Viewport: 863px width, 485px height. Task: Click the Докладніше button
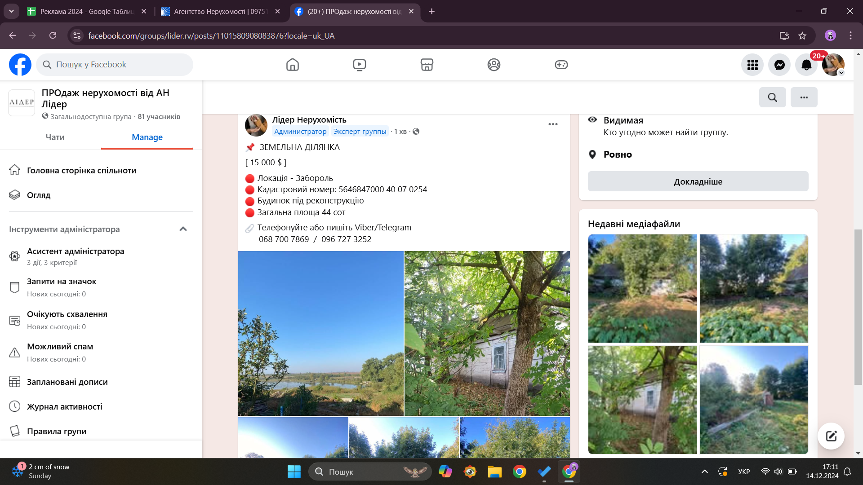coord(698,181)
